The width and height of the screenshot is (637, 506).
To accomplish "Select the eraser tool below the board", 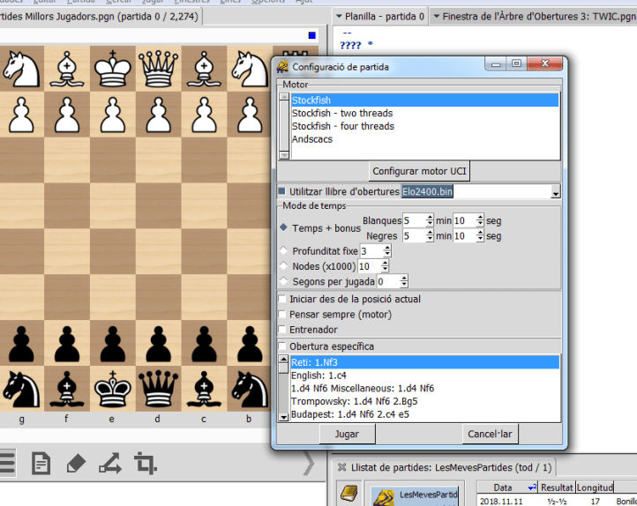I will point(76,464).
